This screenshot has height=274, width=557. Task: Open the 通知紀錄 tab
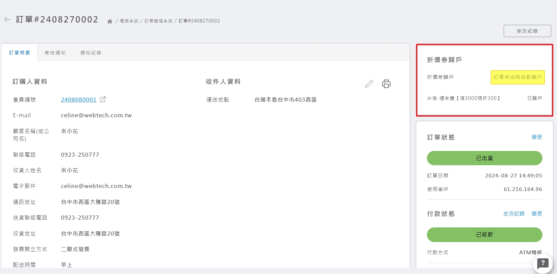click(91, 53)
